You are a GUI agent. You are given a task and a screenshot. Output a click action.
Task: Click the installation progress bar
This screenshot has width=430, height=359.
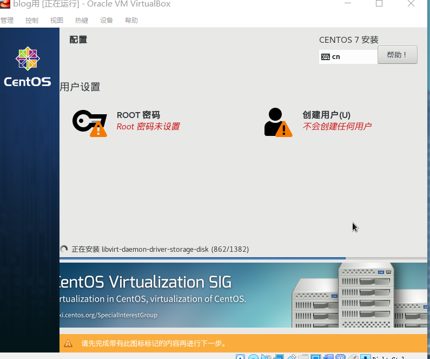click(243, 258)
